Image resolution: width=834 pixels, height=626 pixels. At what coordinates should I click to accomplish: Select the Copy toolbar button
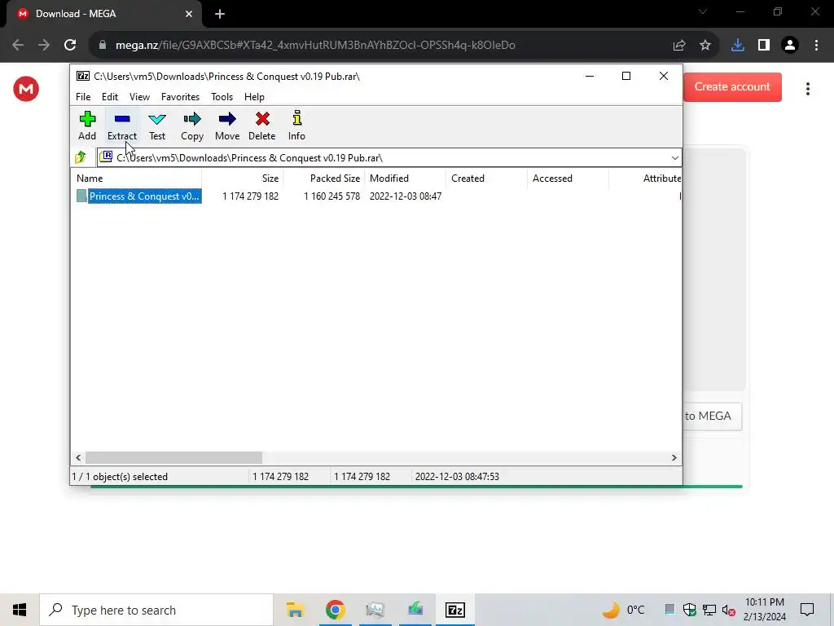[192, 126]
